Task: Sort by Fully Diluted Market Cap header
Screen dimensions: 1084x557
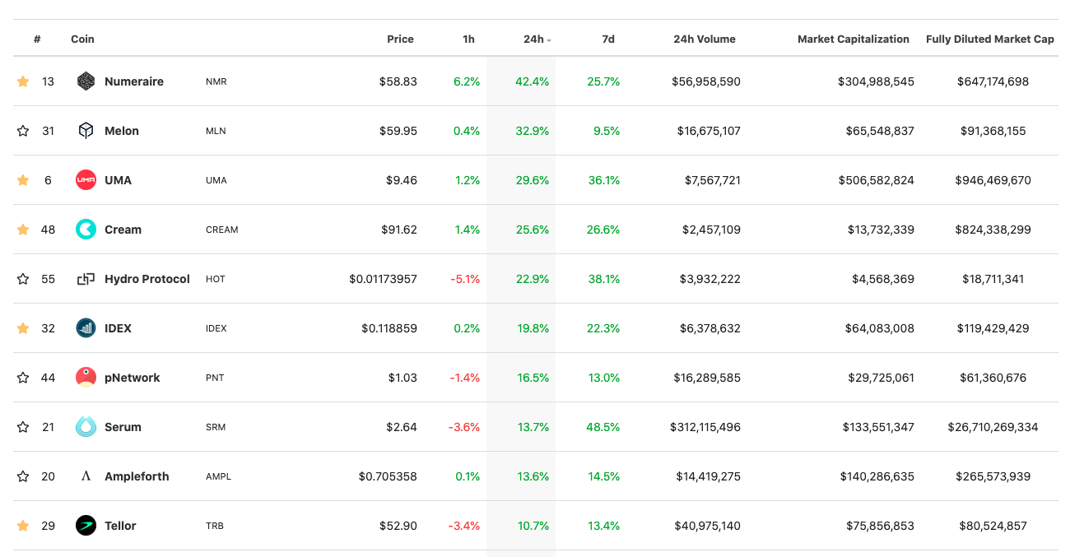Action: tap(990, 39)
